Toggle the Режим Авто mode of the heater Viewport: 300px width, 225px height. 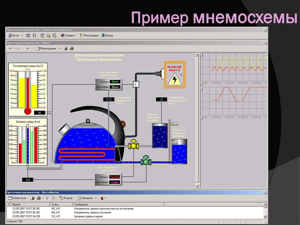(115, 82)
